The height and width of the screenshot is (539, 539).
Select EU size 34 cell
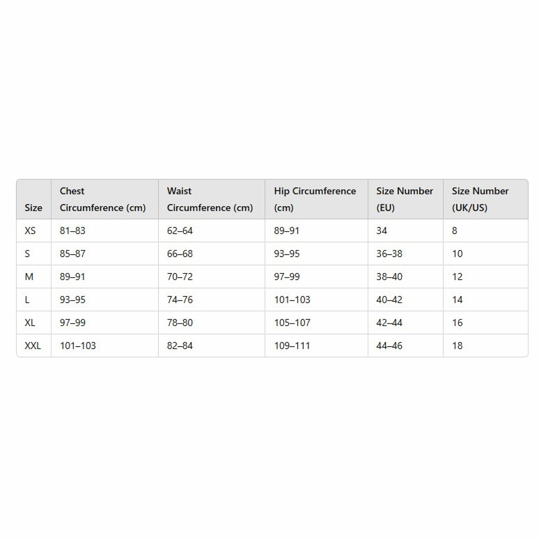(382, 231)
